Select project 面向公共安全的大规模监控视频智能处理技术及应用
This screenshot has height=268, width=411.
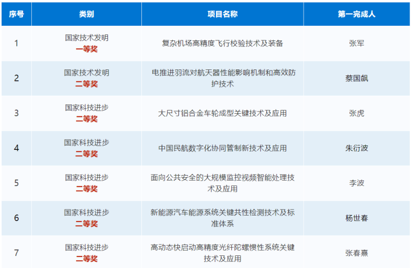click(x=222, y=183)
